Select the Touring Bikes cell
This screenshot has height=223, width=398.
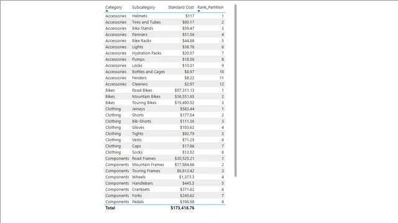coord(144,103)
